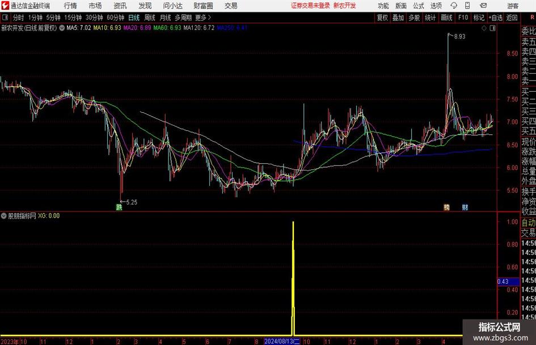The width and height of the screenshot is (536, 345).
Task: Select the 日线 daily tab
Action: click(134, 18)
